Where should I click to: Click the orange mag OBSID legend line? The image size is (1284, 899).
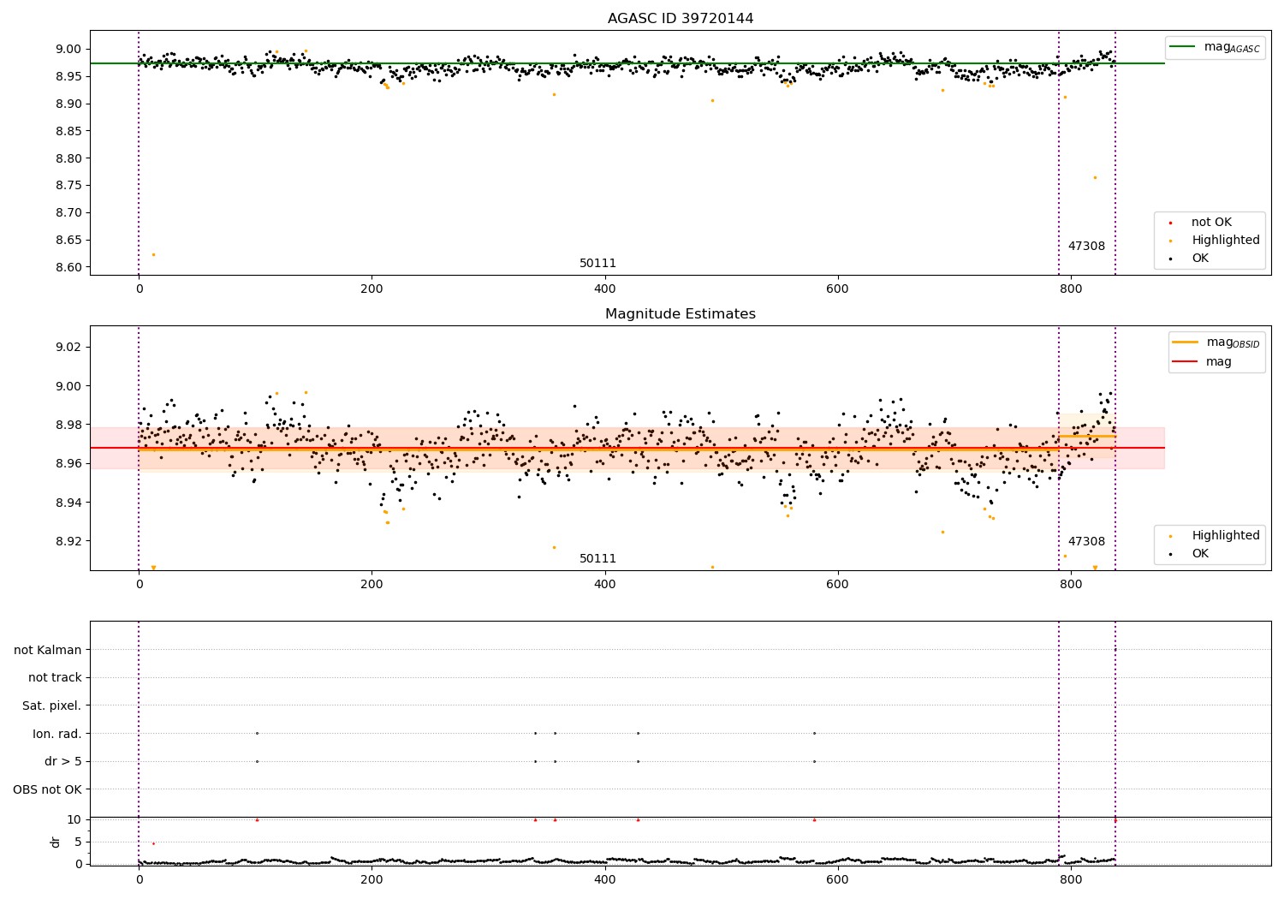[x=1186, y=342]
